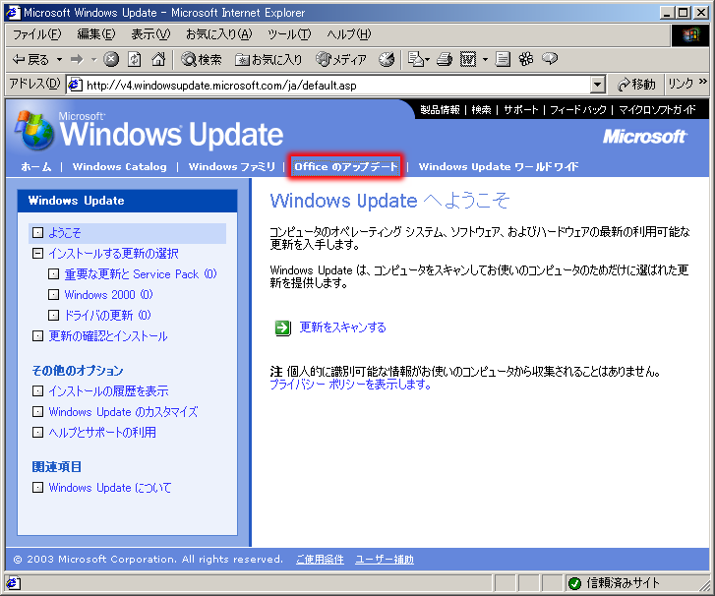The height and width of the screenshot is (596, 715).
Task: Click the Discuss toolbar icon
Action: click(x=503, y=59)
